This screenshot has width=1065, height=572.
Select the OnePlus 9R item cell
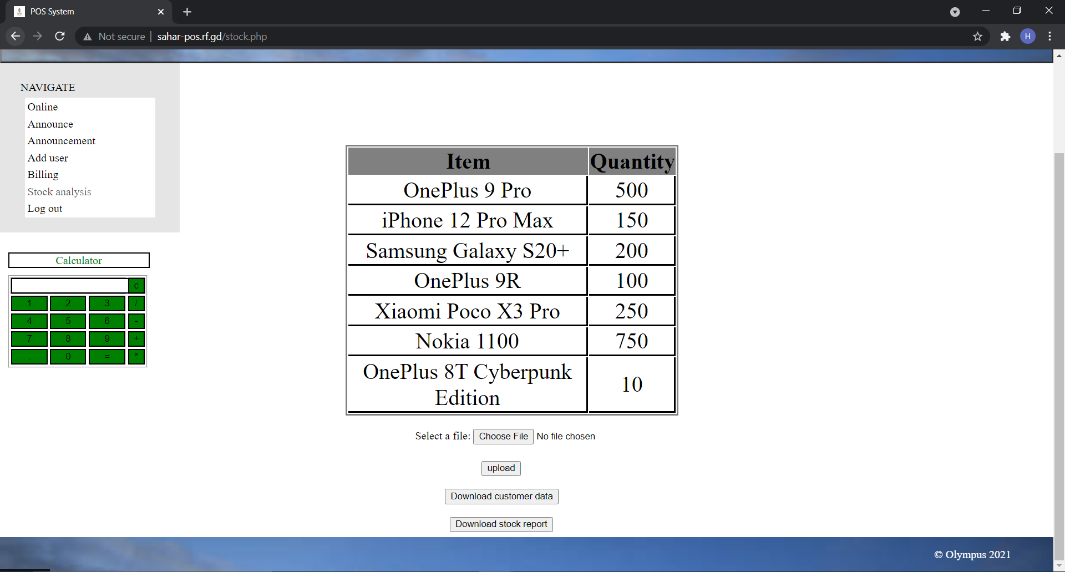click(468, 281)
